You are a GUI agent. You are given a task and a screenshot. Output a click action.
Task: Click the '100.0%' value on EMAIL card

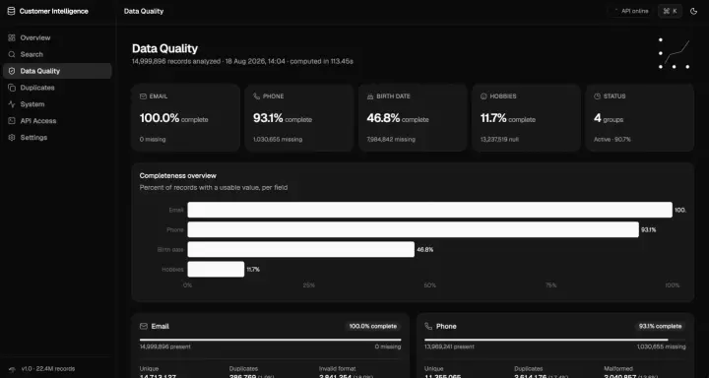pos(160,118)
